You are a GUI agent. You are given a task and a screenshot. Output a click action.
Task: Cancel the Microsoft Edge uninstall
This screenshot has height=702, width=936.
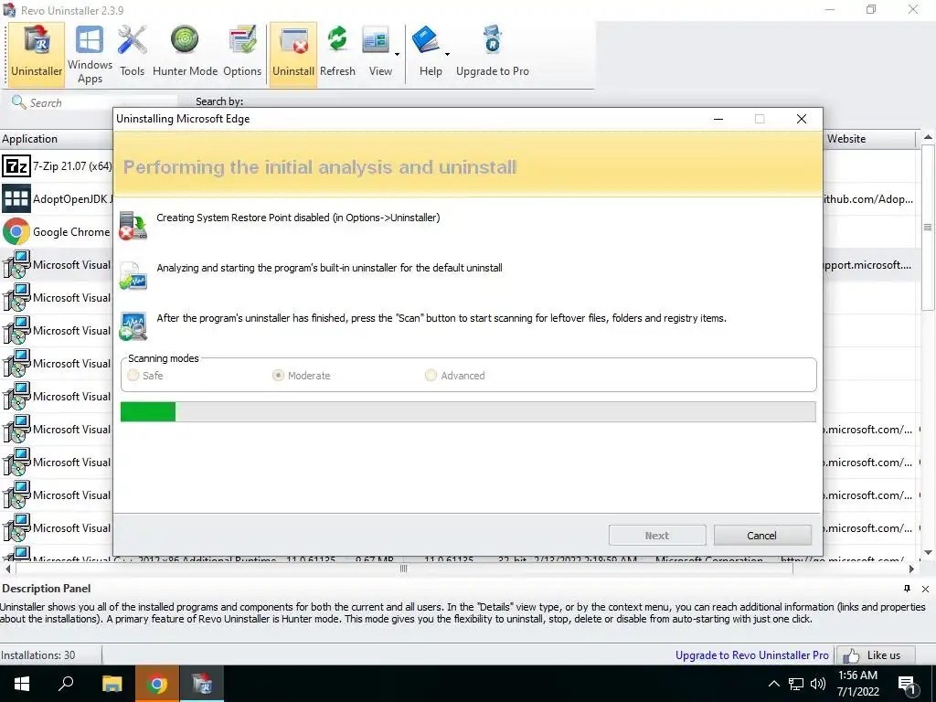(x=762, y=536)
